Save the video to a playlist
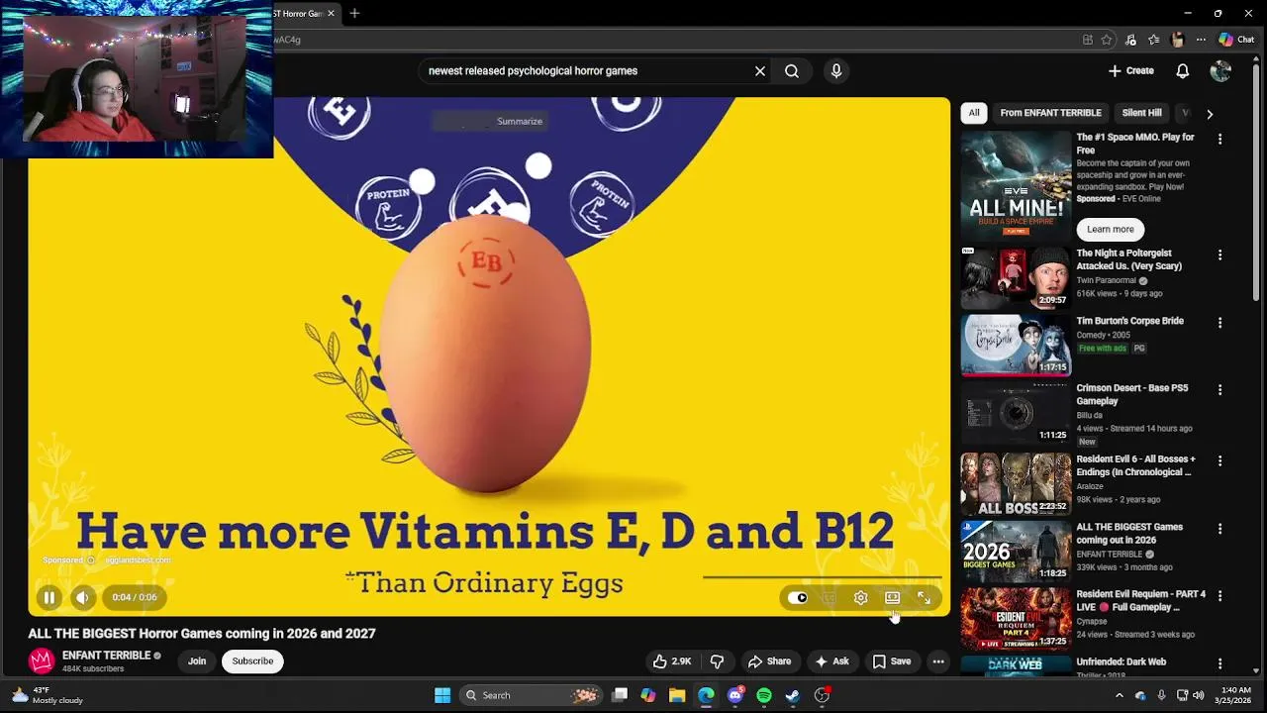Image resolution: width=1267 pixels, height=713 pixels. click(x=891, y=662)
